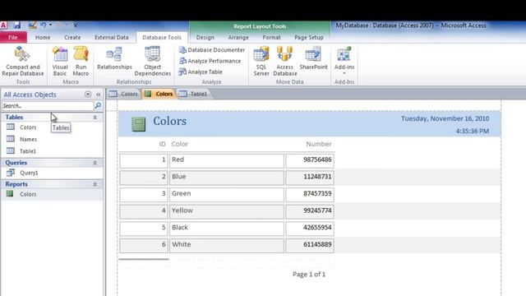Collapse the Queries group
The height and width of the screenshot is (296, 526).
95,163
